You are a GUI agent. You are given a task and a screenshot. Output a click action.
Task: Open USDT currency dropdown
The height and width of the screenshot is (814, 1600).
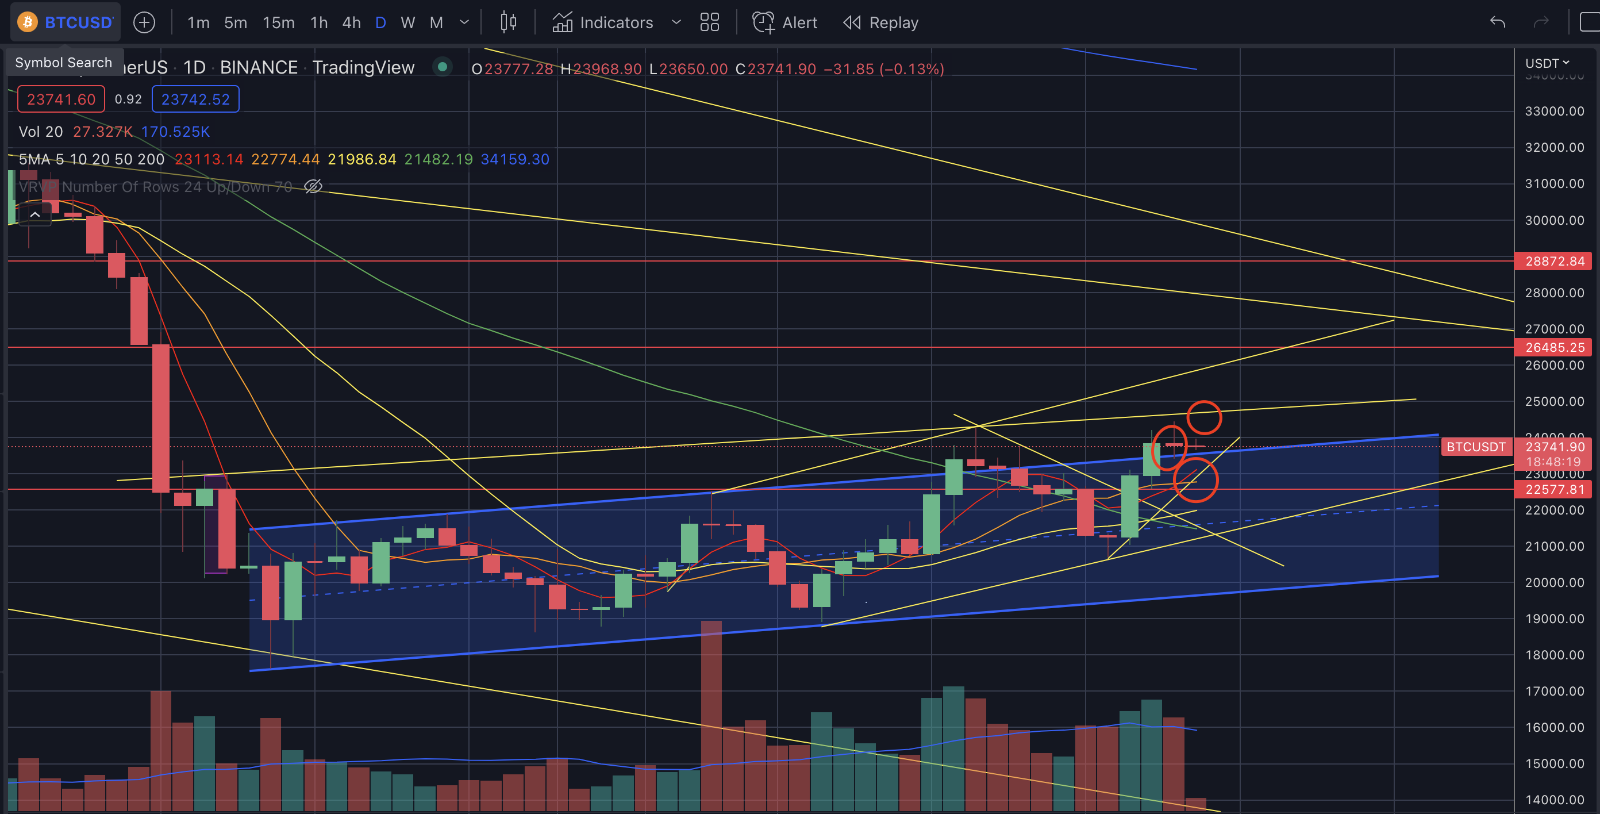click(x=1547, y=63)
